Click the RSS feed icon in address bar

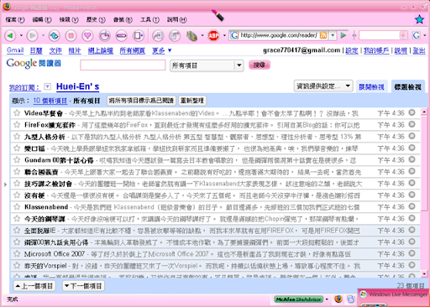pyautogui.click(x=323, y=35)
